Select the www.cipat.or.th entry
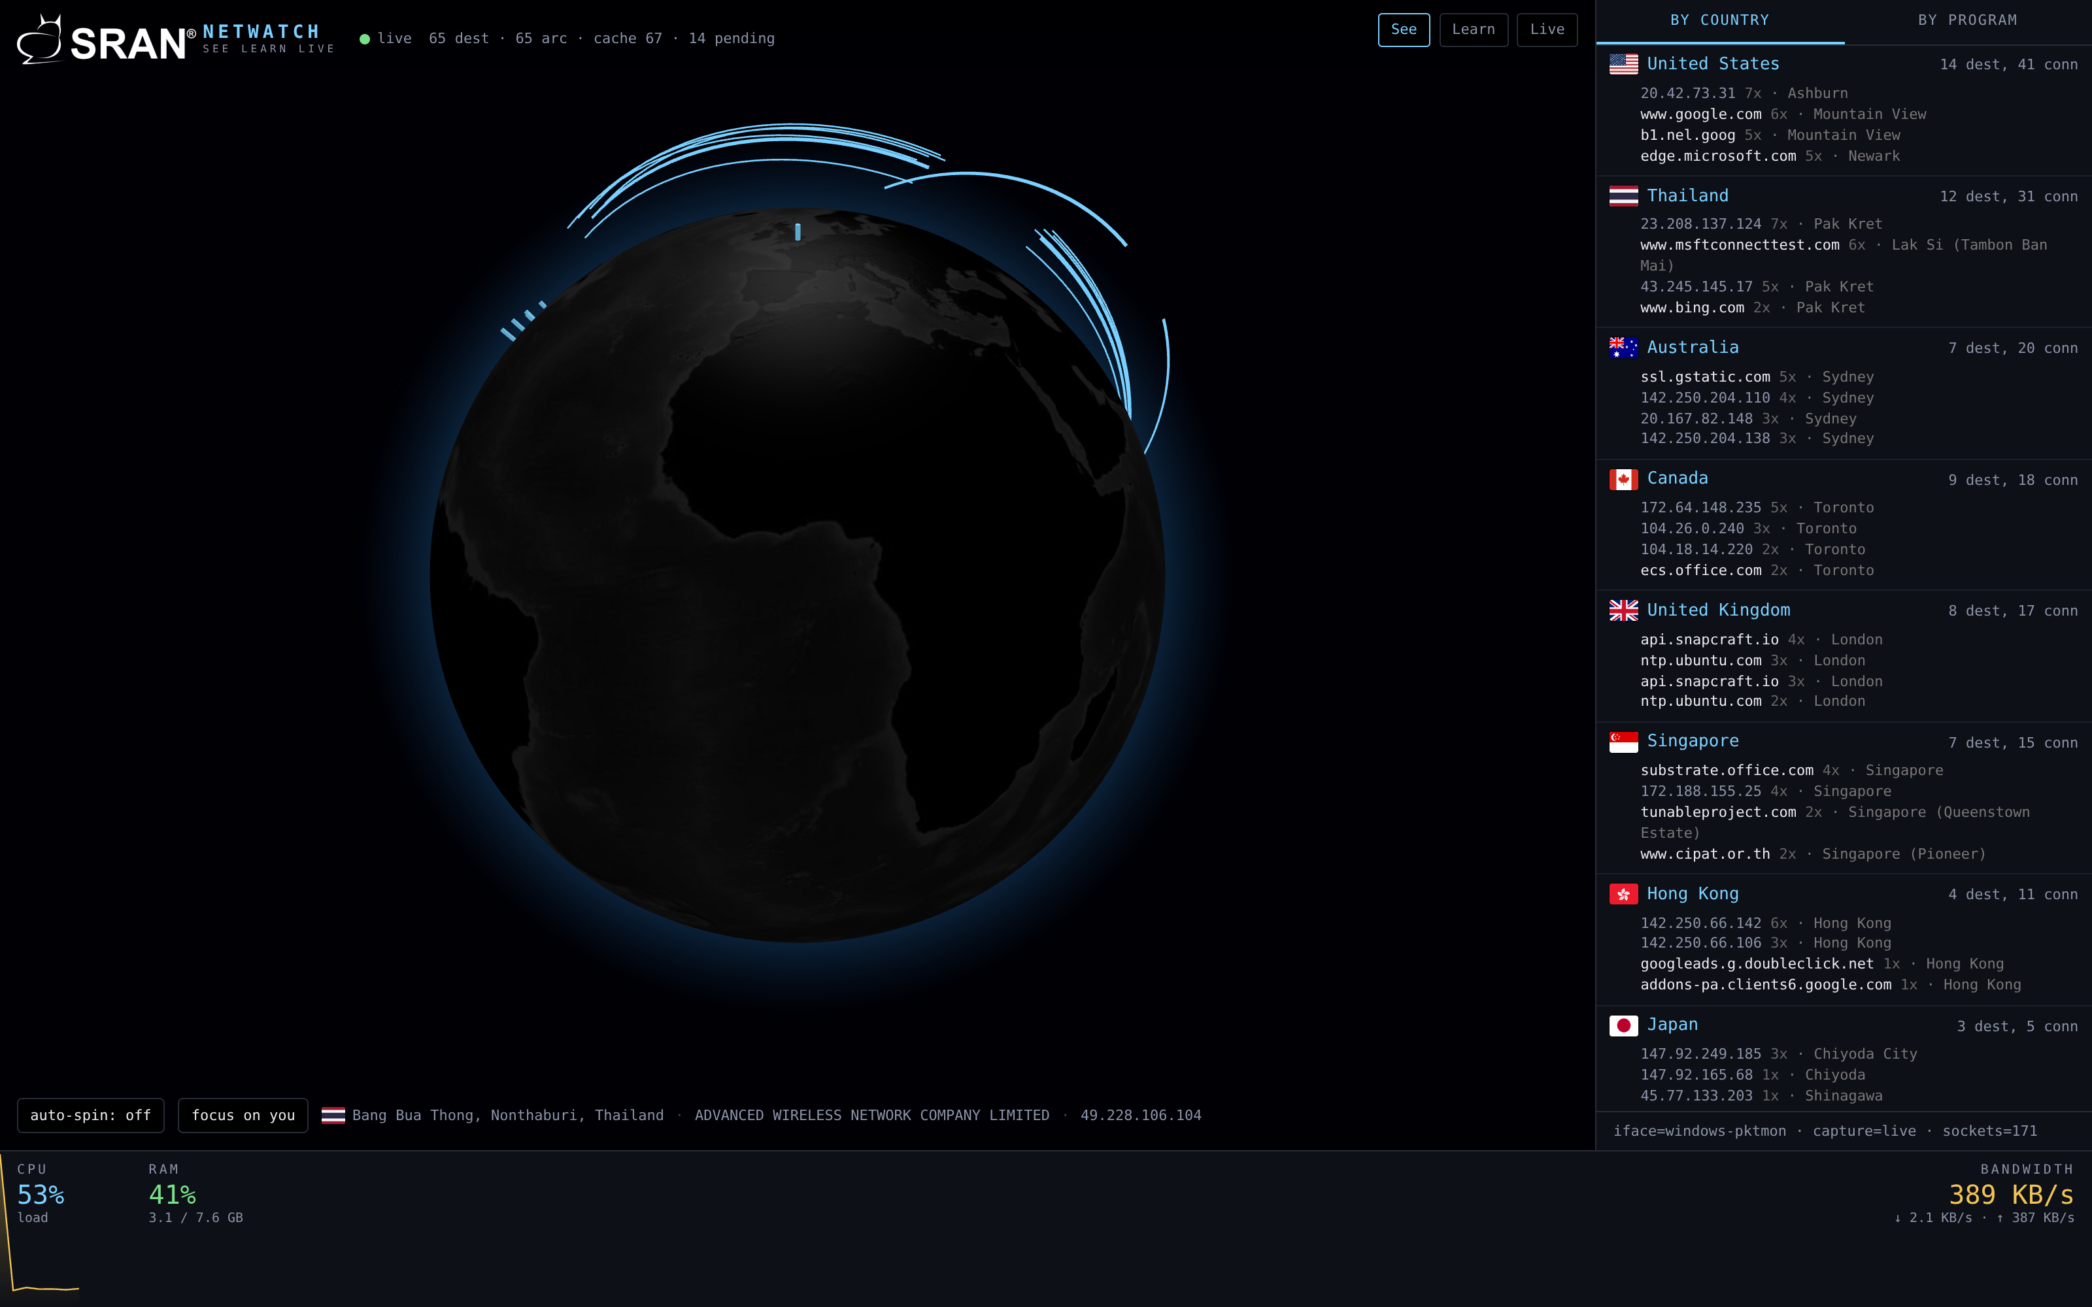 tap(1813, 854)
